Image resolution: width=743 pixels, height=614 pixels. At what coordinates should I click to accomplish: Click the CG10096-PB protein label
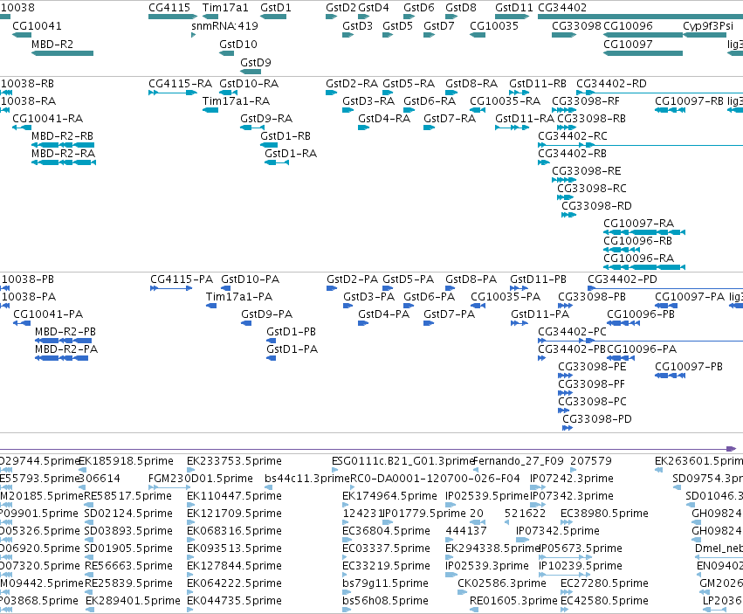click(641, 314)
